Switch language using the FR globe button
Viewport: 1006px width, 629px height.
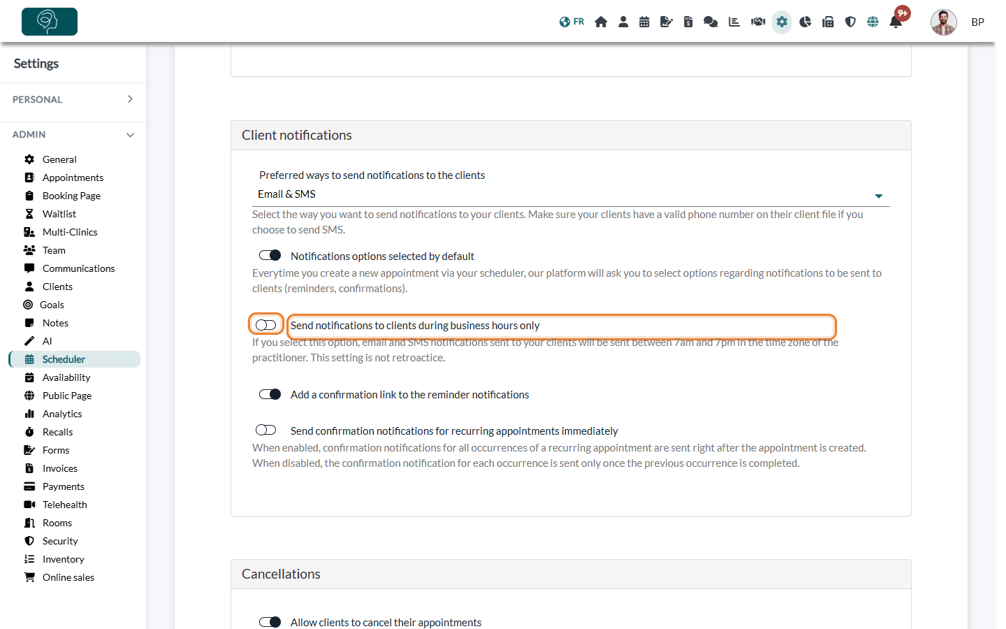click(x=571, y=22)
